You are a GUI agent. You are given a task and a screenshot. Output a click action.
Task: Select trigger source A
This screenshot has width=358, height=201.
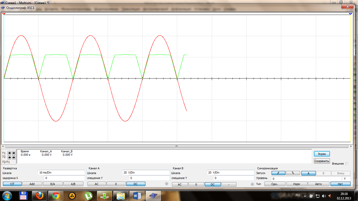(x=308, y=173)
